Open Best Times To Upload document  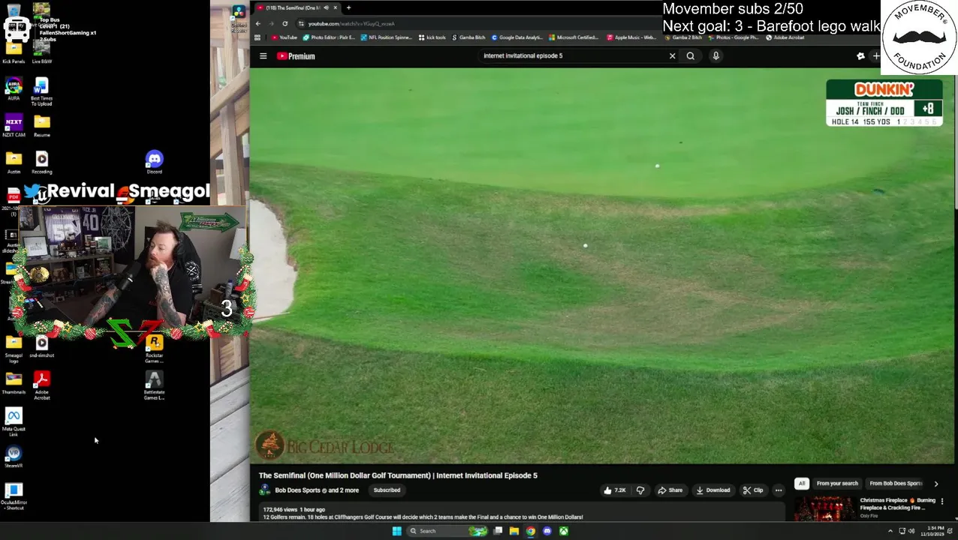click(x=41, y=91)
